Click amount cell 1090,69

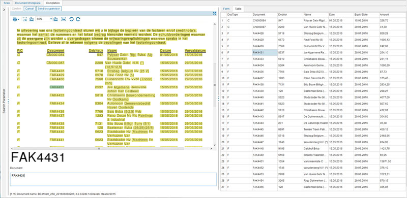(393, 65)
